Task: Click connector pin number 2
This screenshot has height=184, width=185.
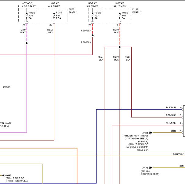Action: [181, 123]
